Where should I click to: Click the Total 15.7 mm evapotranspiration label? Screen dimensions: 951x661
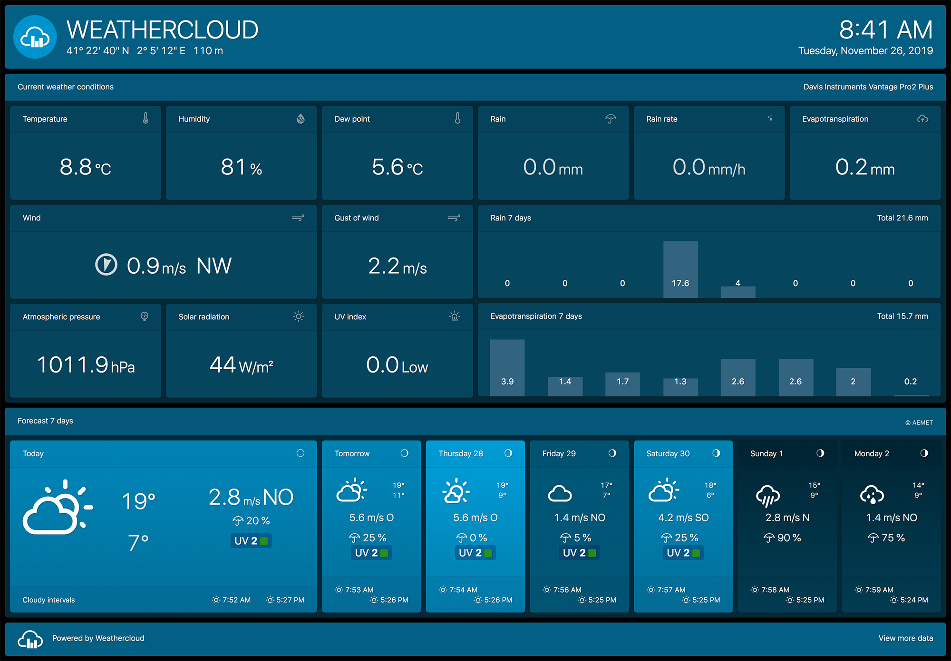tap(902, 316)
